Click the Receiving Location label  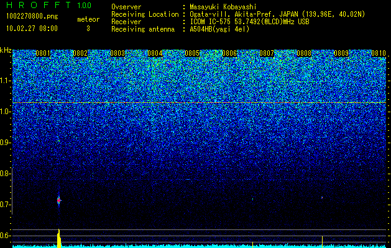tap(145, 14)
